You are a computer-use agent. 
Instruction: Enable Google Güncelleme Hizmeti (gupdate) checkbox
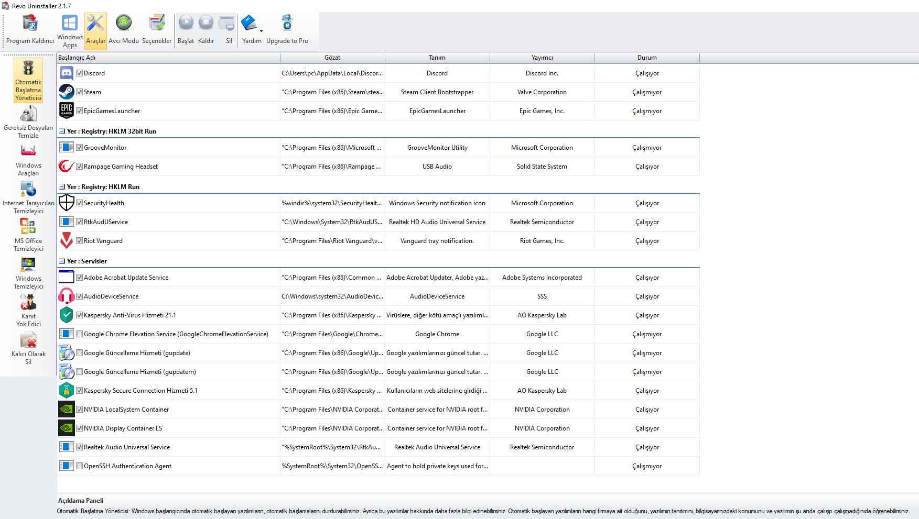(x=80, y=353)
